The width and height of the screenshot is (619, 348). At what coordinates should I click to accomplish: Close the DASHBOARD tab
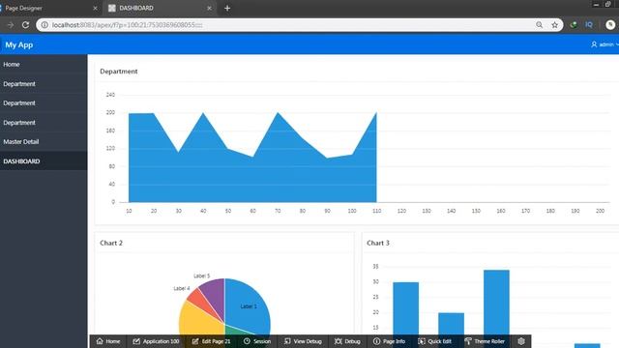pyautogui.click(x=209, y=8)
